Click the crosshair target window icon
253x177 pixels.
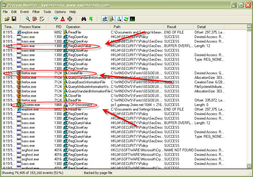click(x=70, y=19)
